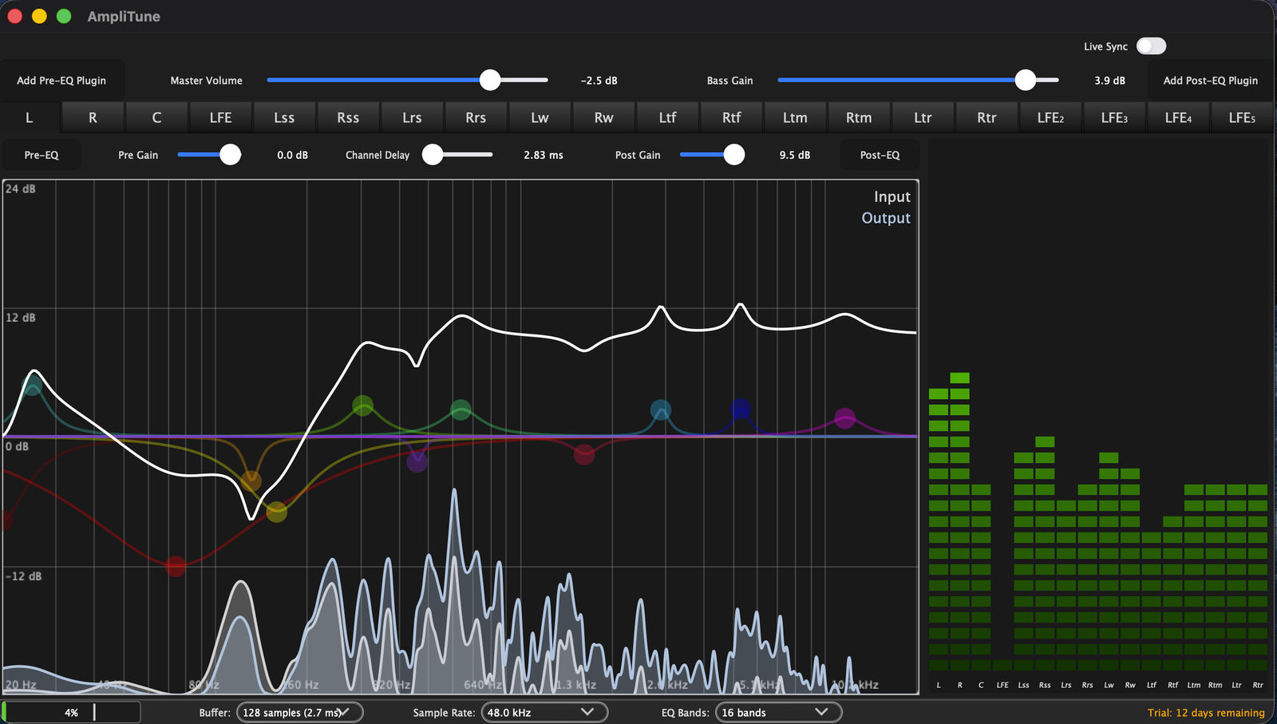Select the dark blue EQ node near 5 kHz
Screen dimensions: 1277x724
741,409
